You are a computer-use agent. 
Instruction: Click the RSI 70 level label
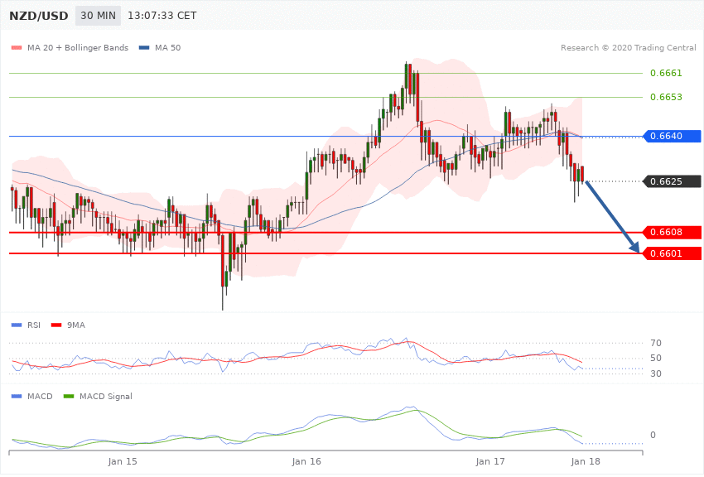click(x=655, y=344)
